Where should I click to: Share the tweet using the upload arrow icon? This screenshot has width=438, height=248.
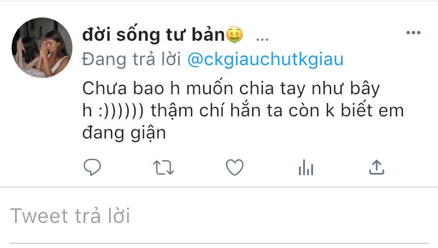(x=377, y=167)
